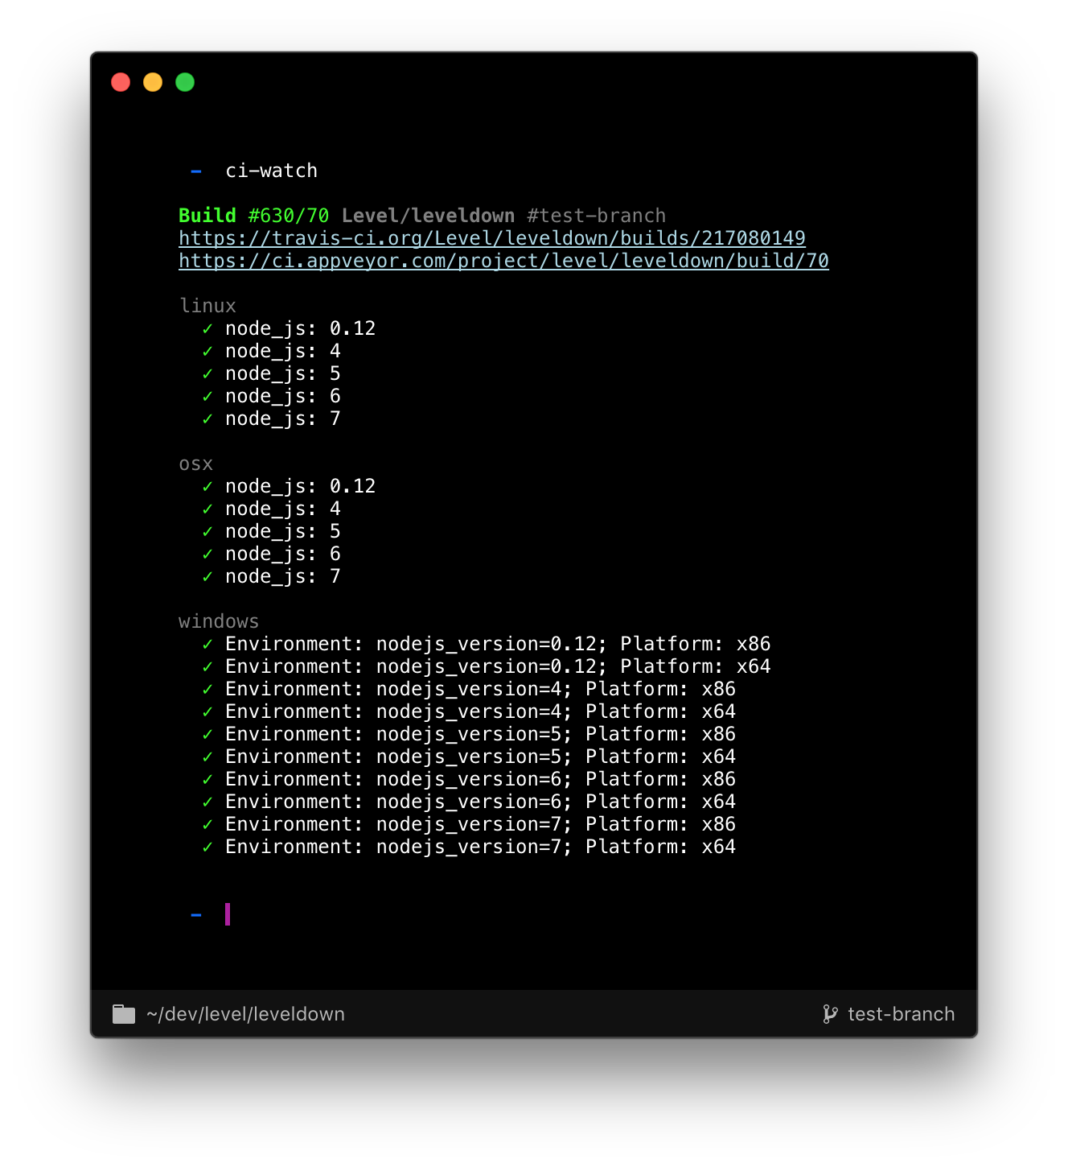
Task: Click the nodejs_version=0.12 x64 row
Action: [x=486, y=666]
